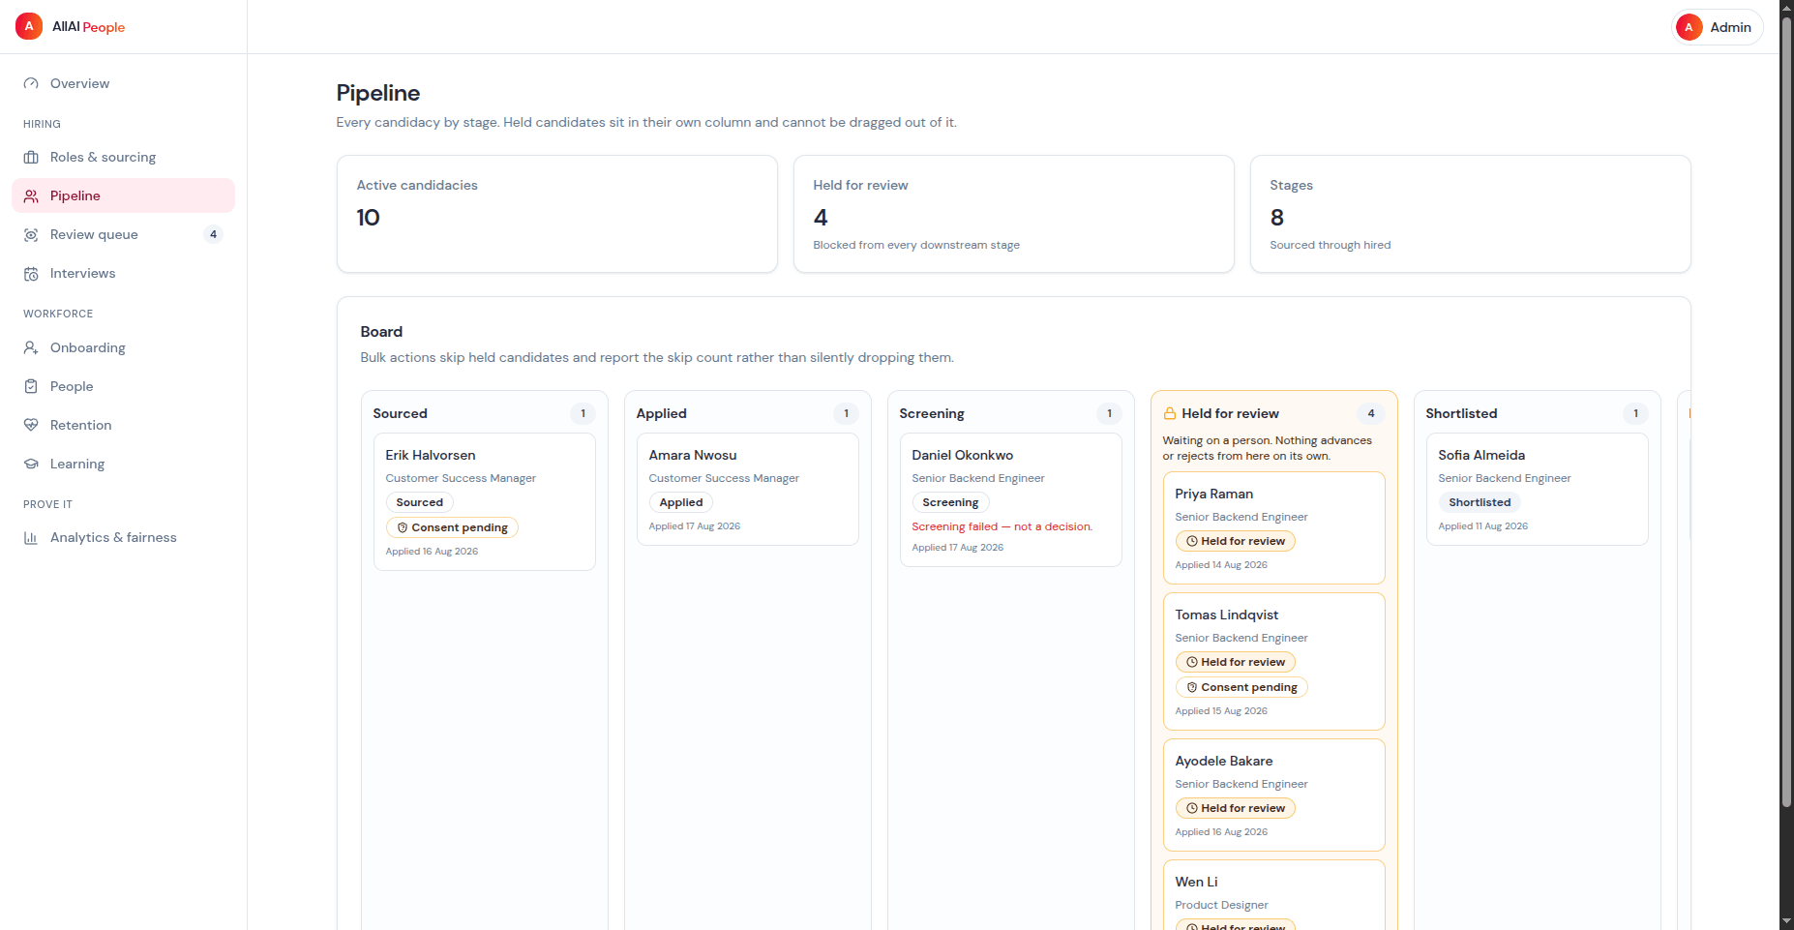Go to Roles & sourcing
Screen dimensions: 1794x930
pyautogui.click(x=123, y=157)
